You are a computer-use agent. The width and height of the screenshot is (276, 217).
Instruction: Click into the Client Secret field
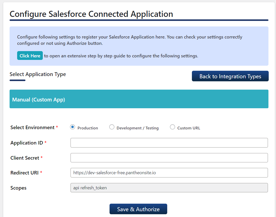coord(169,158)
